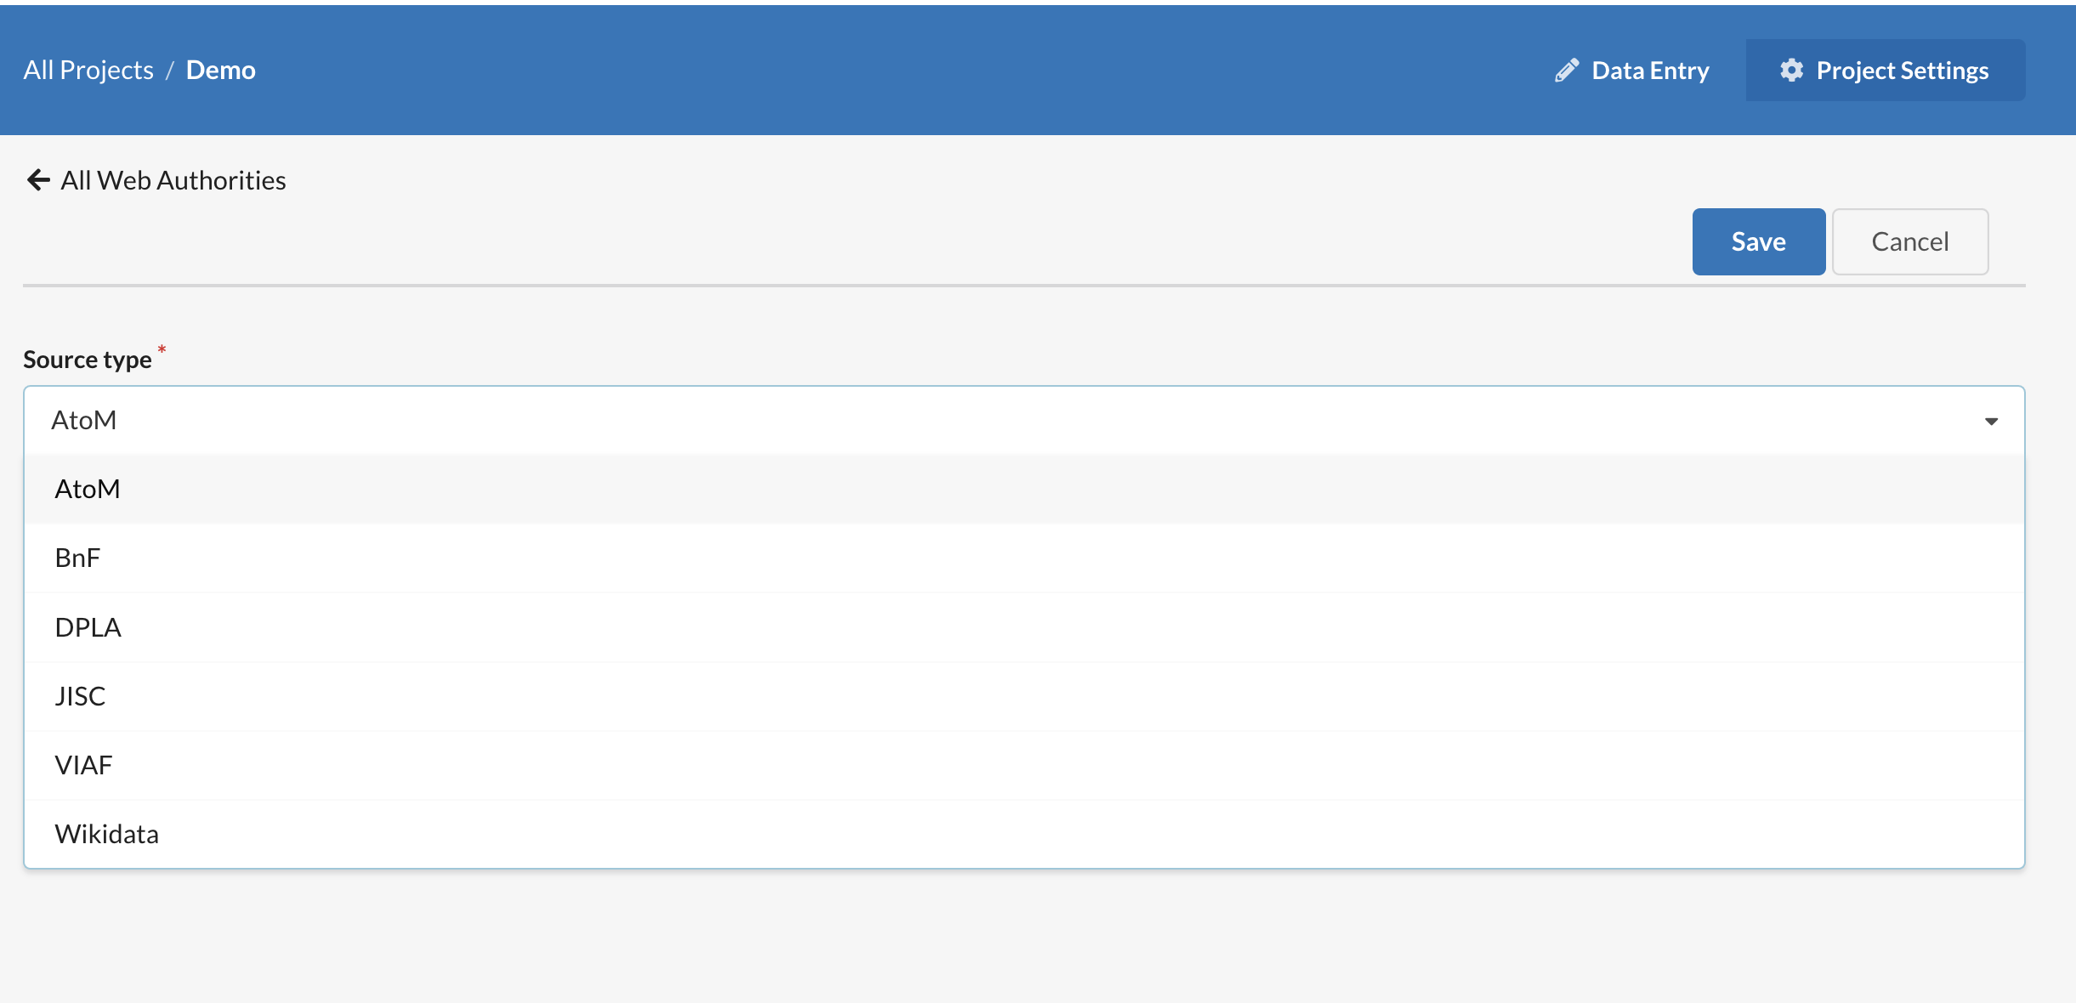Choose the VIAF option
The height and width of the screenshot is (1003, 2076).
click(x=1024, y=765)
